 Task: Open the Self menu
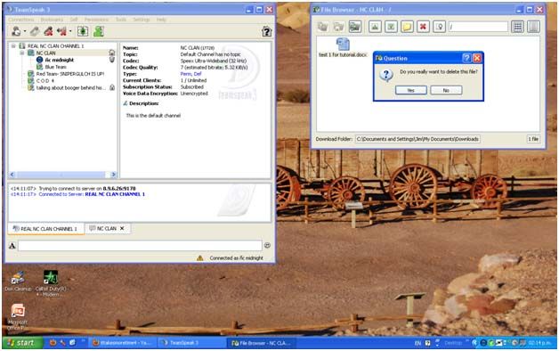74,20
